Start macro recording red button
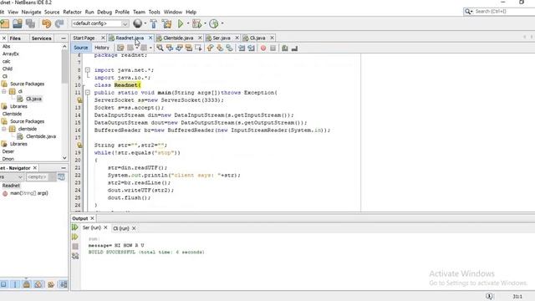Screen dimensions: 535x301 click(263, 48)
